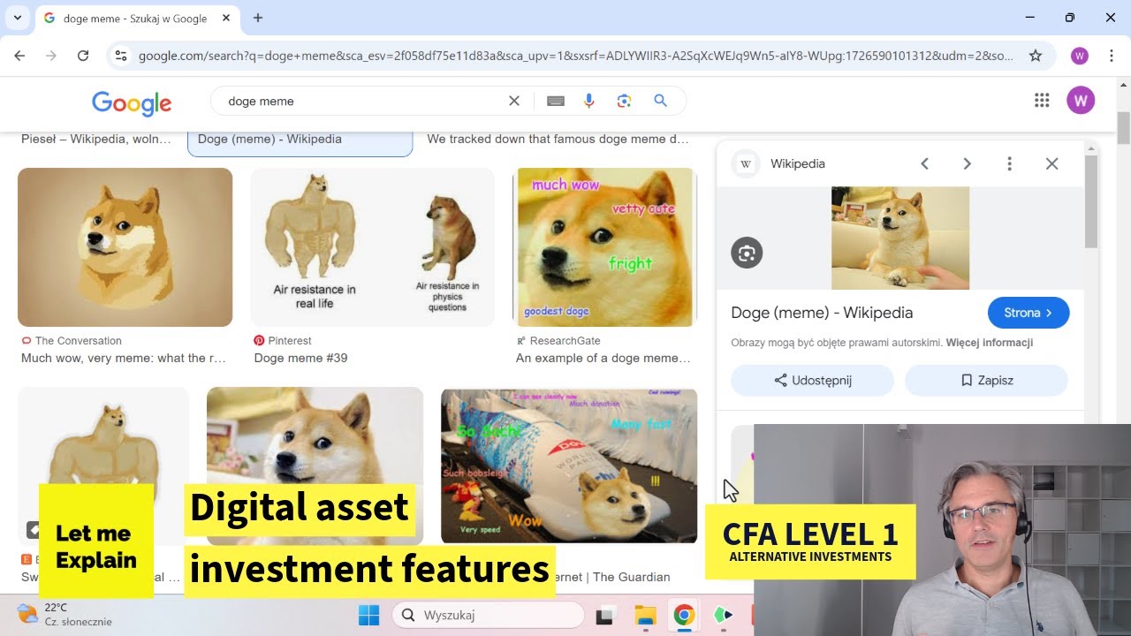Submit search with magnifier icon
The height and width of the screenshot is (636, 1131).
660,101
